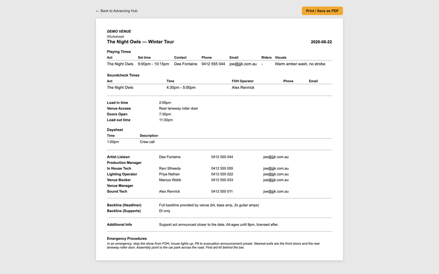
Task: Click Print / Save as PDF button
Action: (322, 11)
